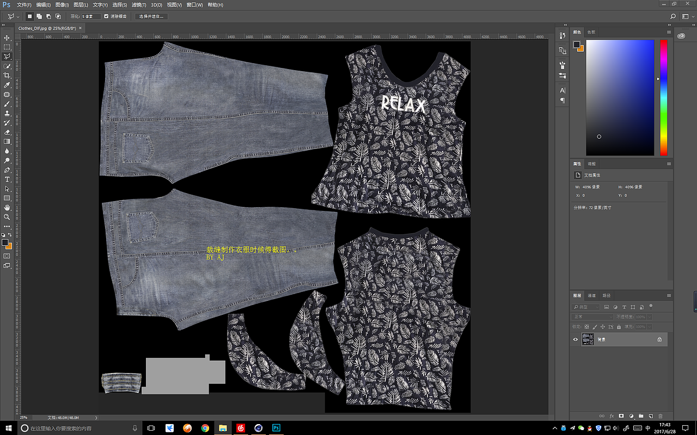Hide the 背景 layer eye icon
This screenshot has width=697, height=435.
(576, 339)
